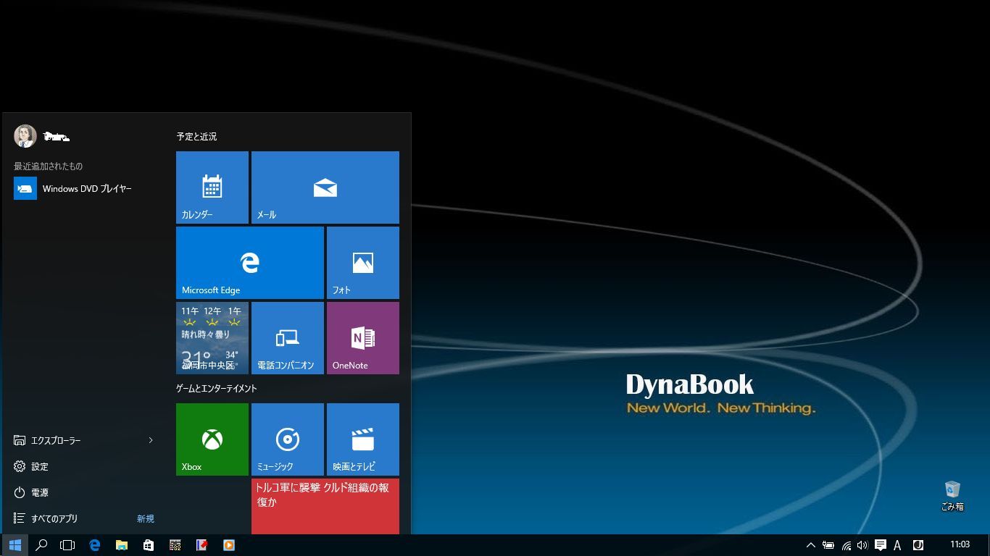Open the weather live tile

[x=212, y=337]
